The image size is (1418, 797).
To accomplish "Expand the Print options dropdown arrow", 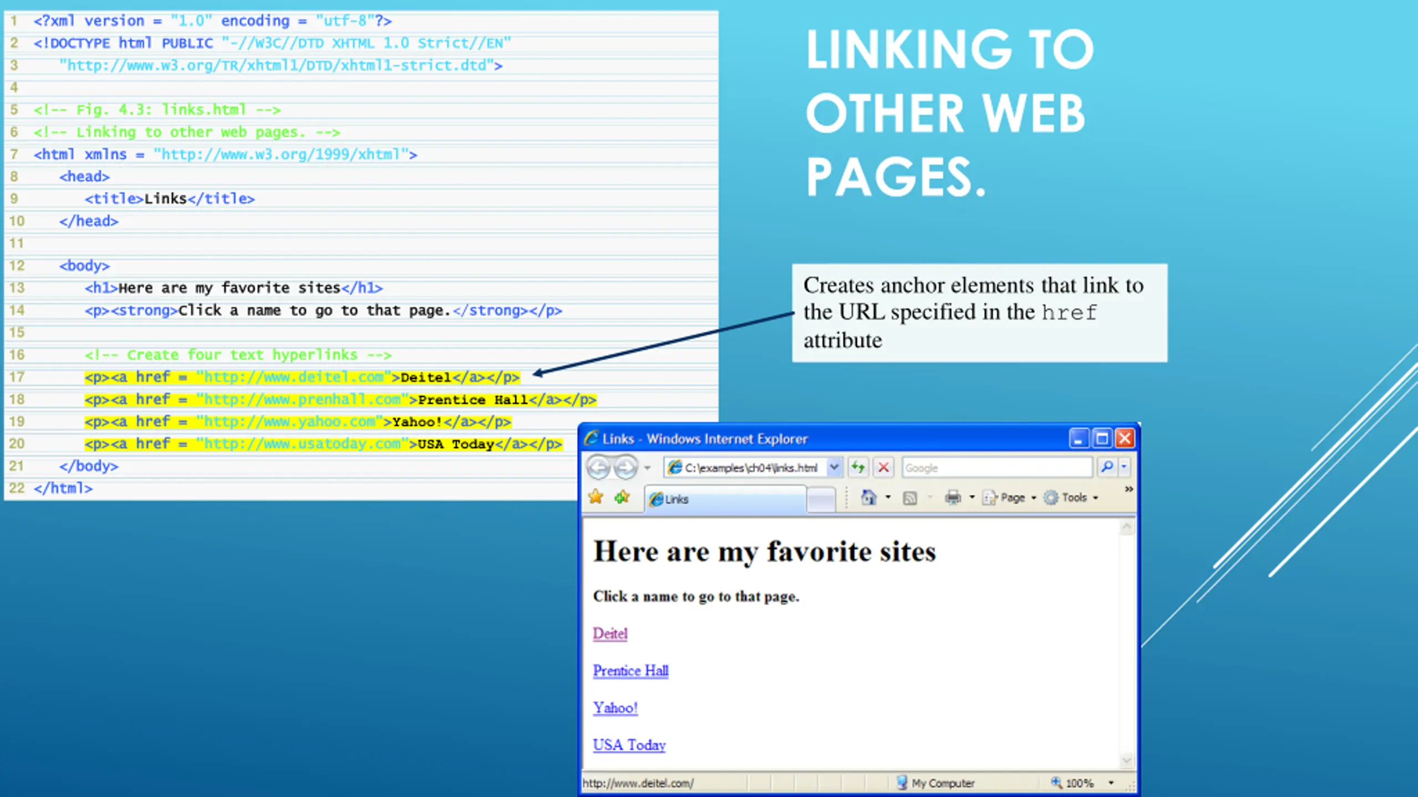I will (972, 498).
